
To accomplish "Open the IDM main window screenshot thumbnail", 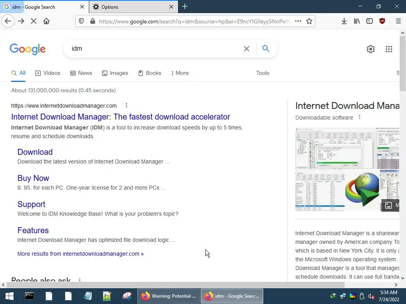I will coord(335,148).
